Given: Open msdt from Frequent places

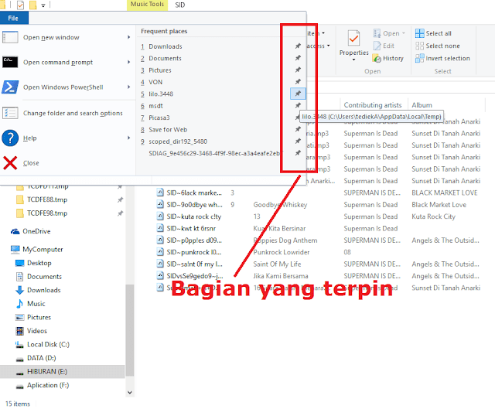Looking at the screenshot, I should [x=155, y=106].
